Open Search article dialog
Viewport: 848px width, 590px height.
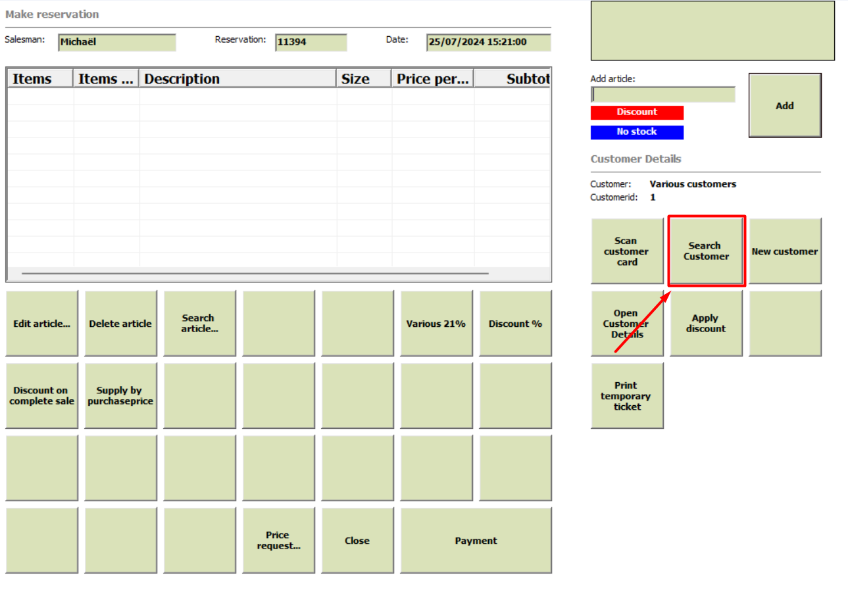[199, 324]
